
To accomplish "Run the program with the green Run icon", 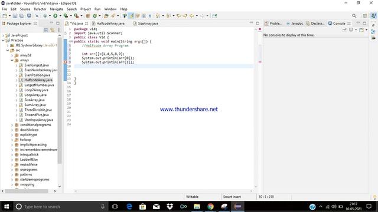I will coord(55,16).
